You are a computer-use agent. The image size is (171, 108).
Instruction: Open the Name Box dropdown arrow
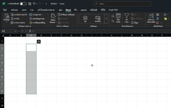coord(15,31)
